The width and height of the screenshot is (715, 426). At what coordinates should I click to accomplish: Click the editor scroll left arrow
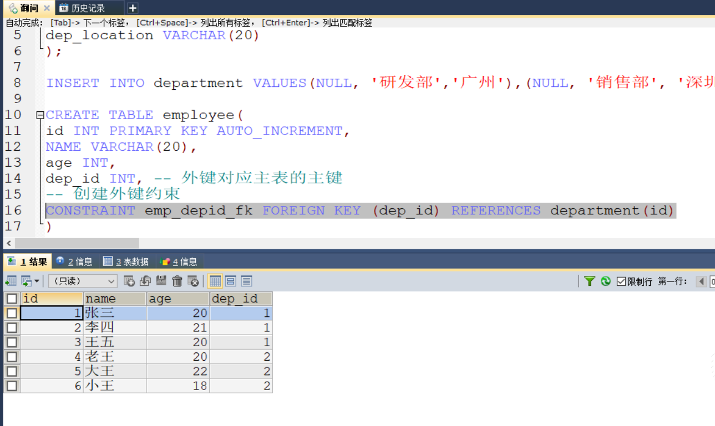pos(8,243)
